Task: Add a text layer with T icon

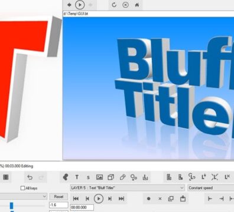Action: (77, 177)
